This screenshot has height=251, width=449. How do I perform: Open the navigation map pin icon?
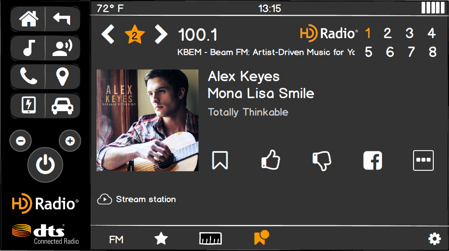pyautogui.click(x=62, y=77)
